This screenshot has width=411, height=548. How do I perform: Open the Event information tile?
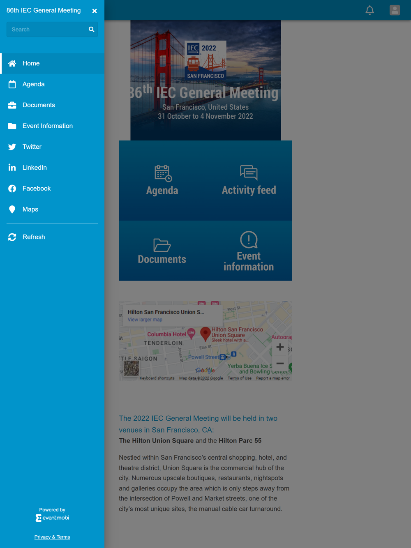click(x=249, y=251)
